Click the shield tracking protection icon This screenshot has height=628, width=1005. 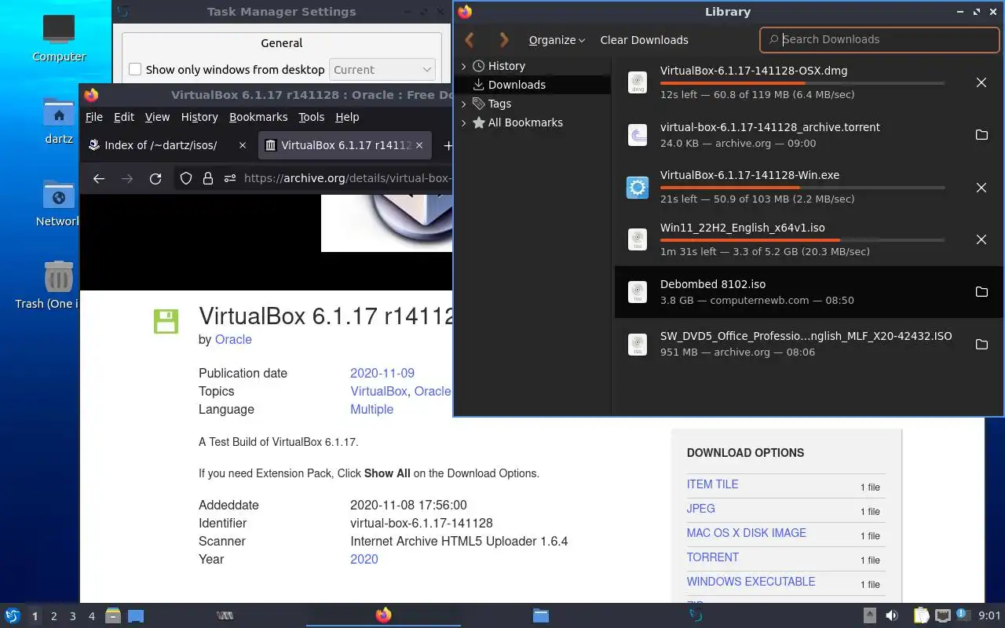[x=186, y=178]
